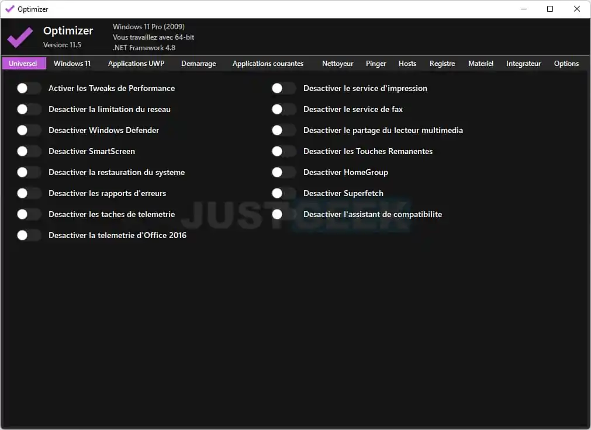This screenshot has height=430, width=591.
Task: Open the Windows 11 tab
Action: [72, 63]
